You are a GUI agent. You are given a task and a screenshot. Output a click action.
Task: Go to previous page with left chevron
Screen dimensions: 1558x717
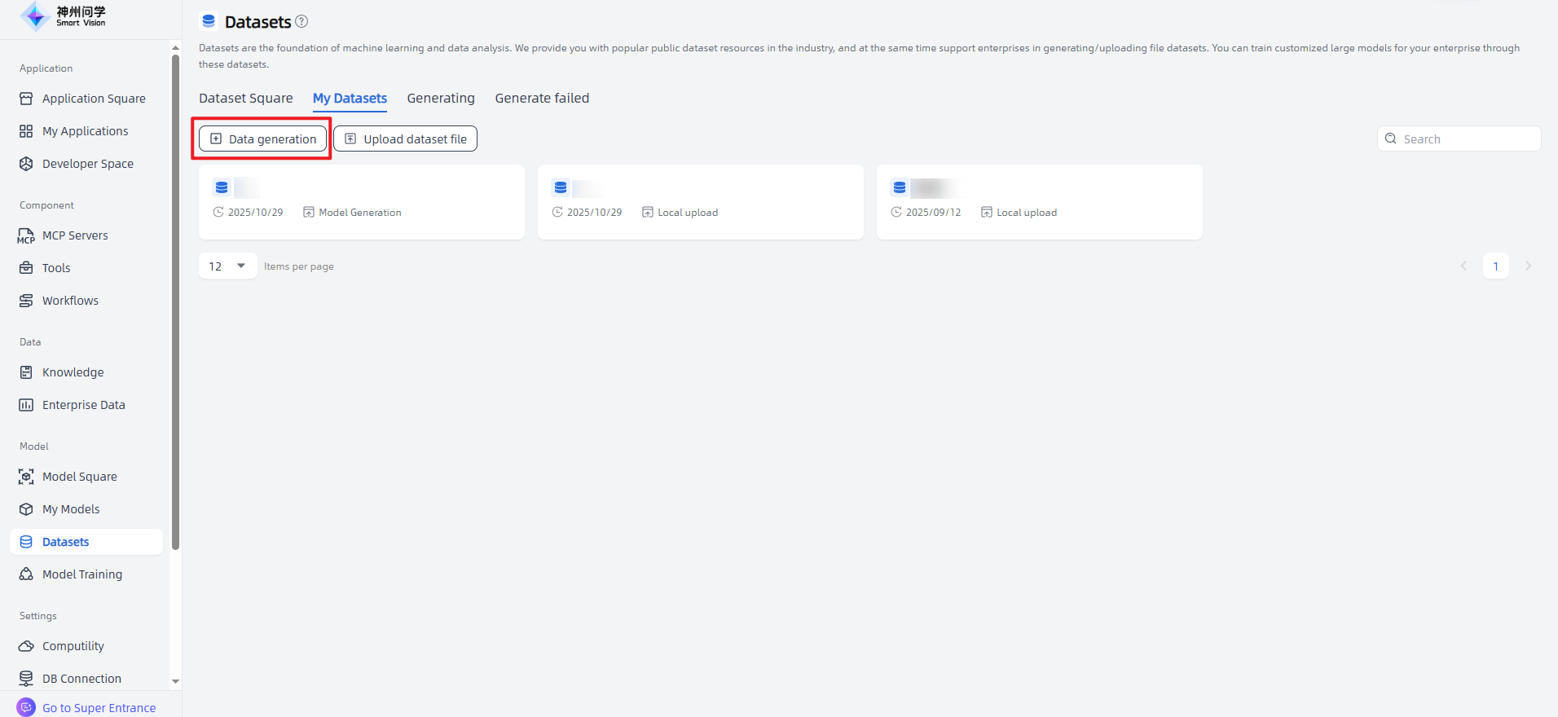tap(1463, 266)
